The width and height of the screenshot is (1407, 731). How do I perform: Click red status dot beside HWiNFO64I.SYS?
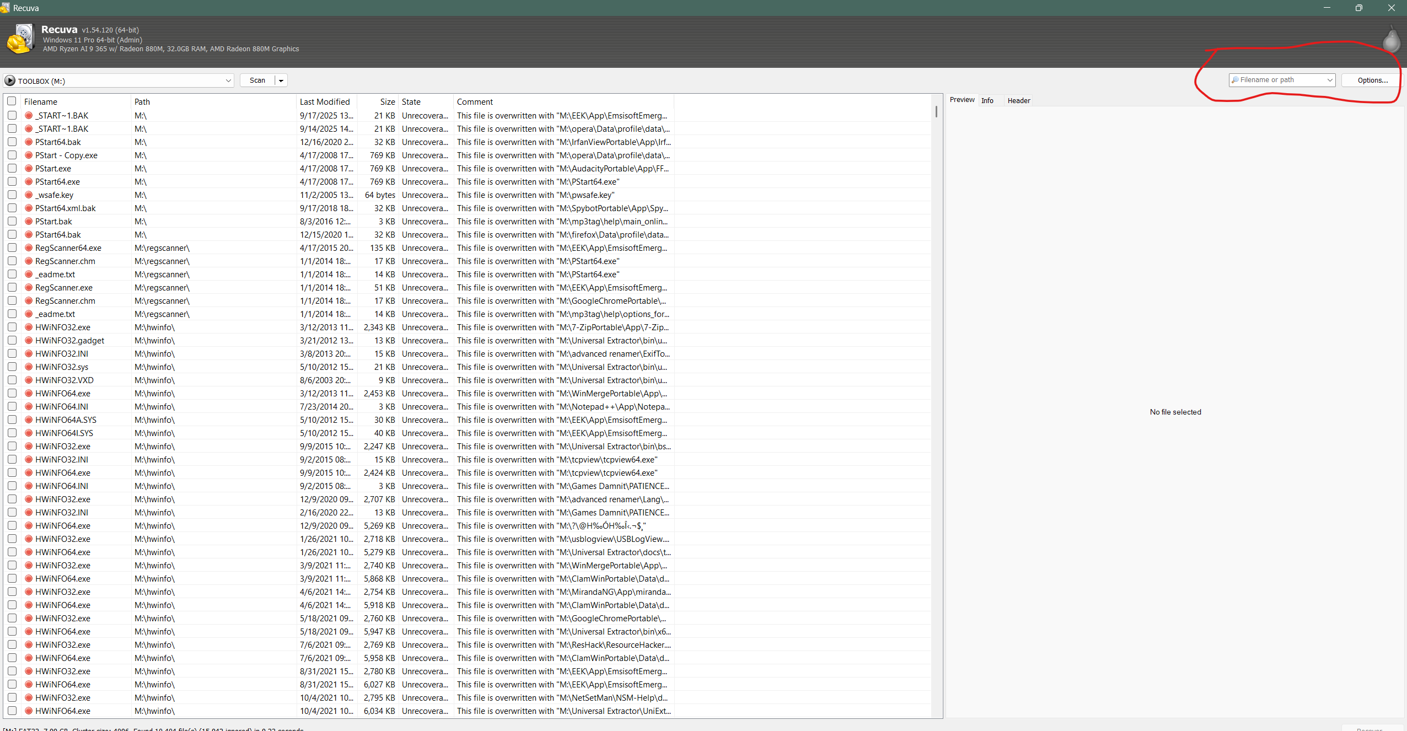click(x=29, y=433)
